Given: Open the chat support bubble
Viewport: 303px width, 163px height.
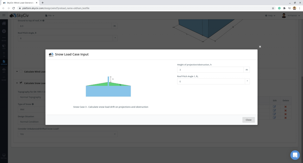Looking at the screenshot, I should (295, 155).
